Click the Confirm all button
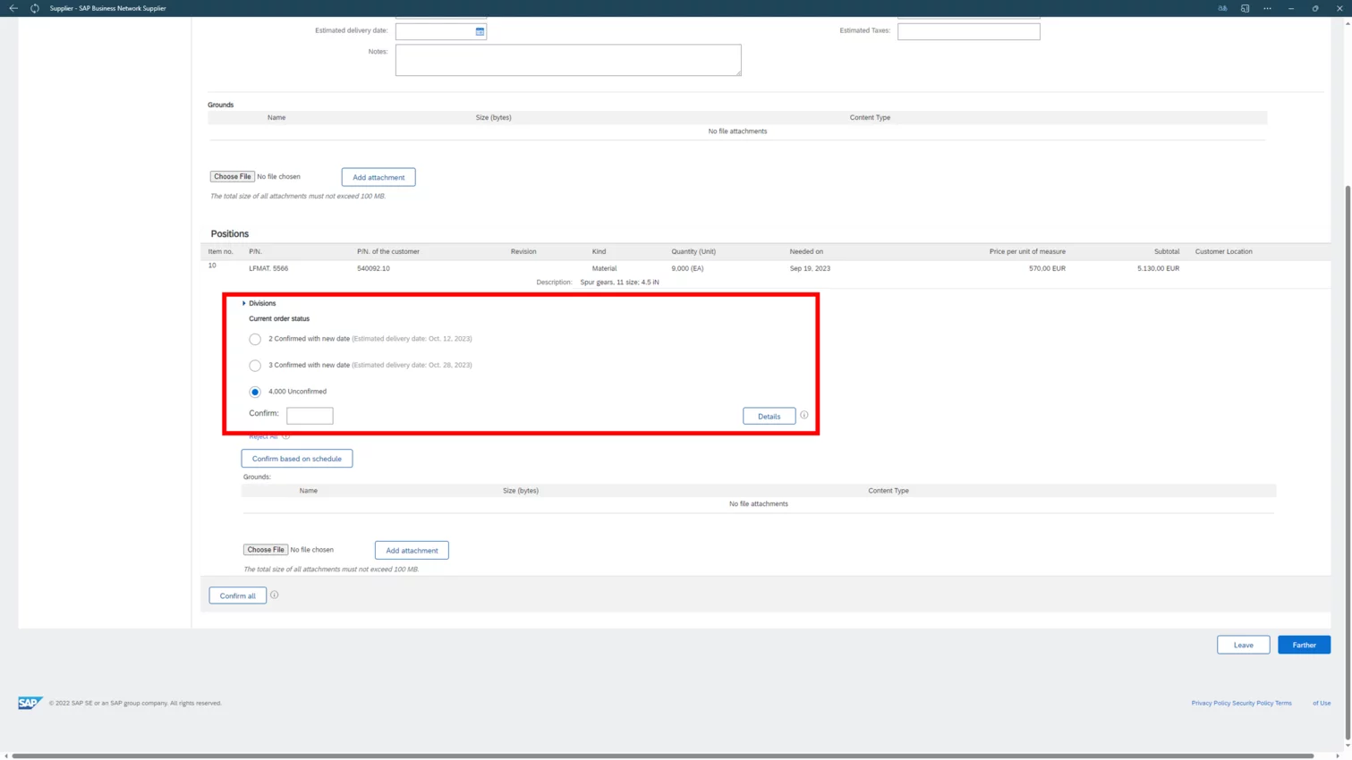 click(x=237, y=595)
